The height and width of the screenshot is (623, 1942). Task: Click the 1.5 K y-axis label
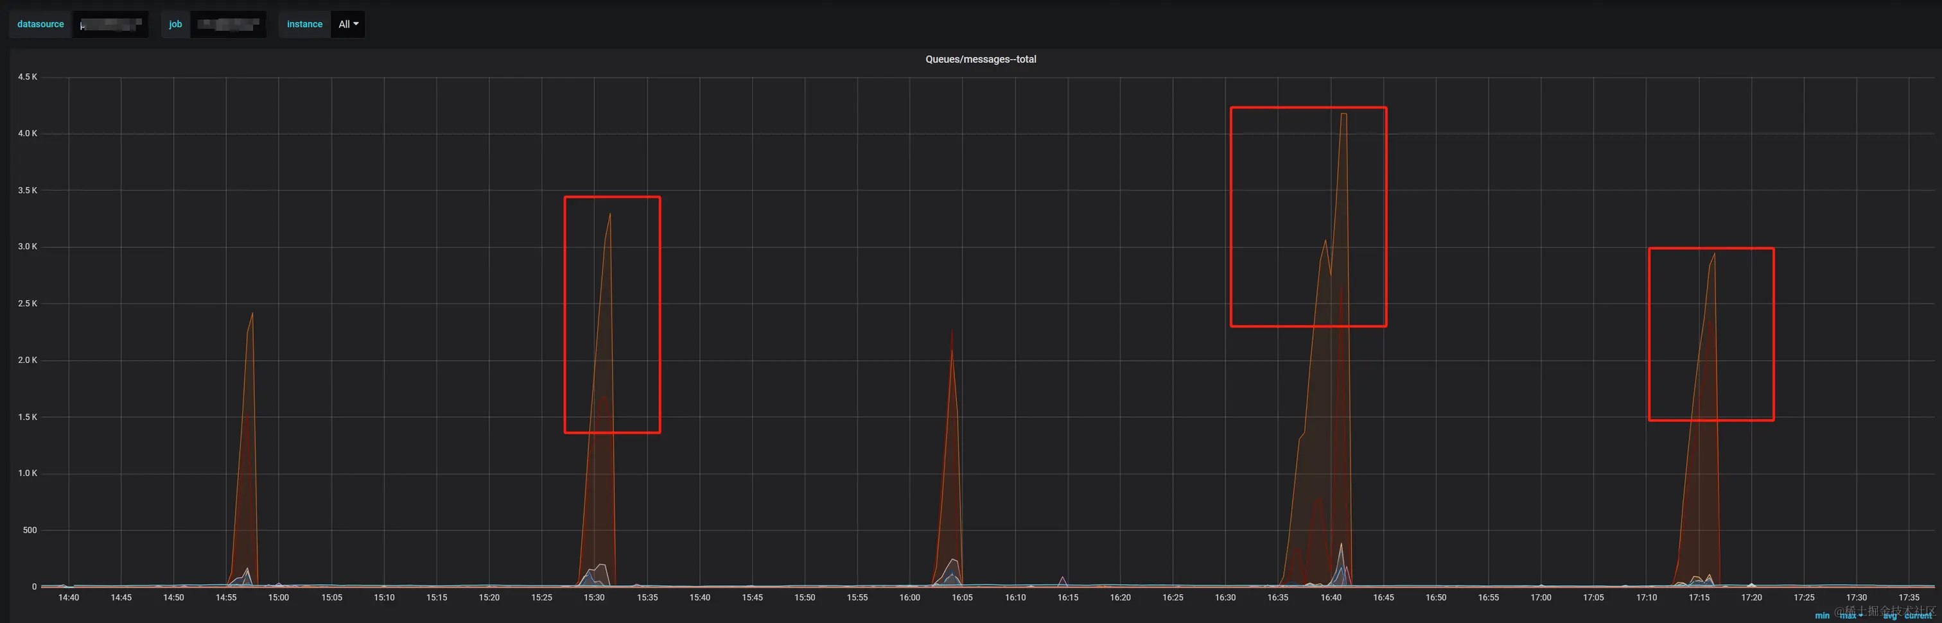coord(27,417)
